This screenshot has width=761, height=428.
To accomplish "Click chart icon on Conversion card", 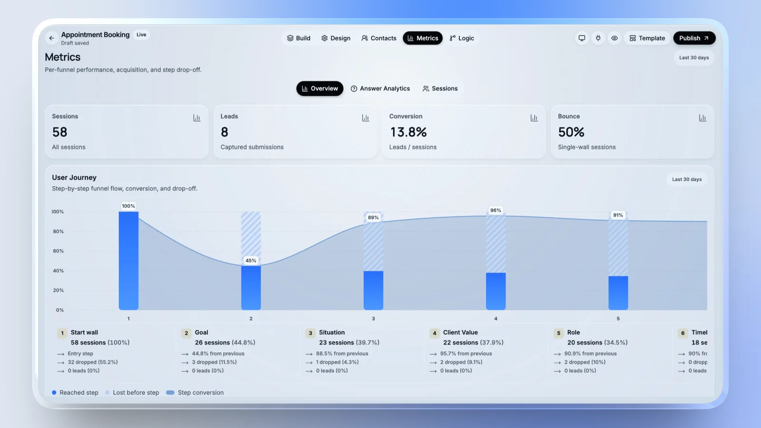I will pyautogui.click(x=534, y=118).
